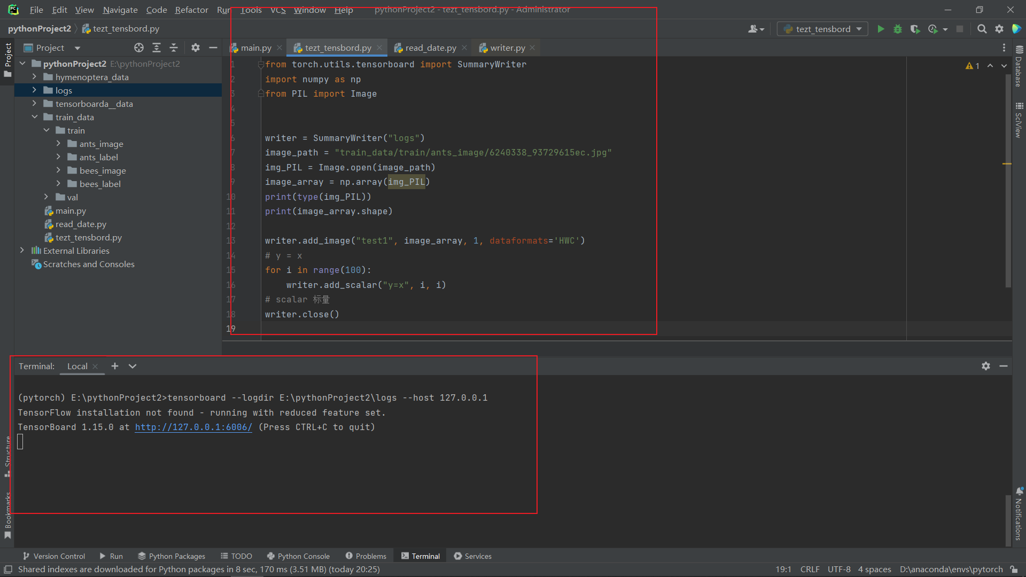Run with coverage icon

coord(915,29)
